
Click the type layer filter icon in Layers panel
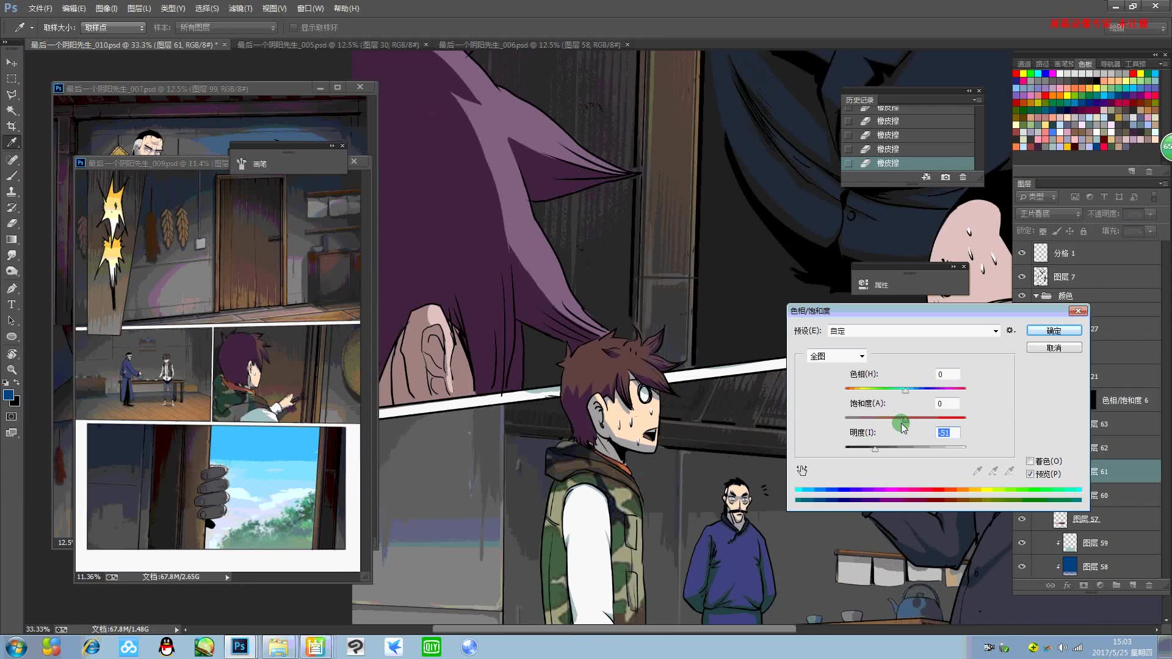(1104, 197)
